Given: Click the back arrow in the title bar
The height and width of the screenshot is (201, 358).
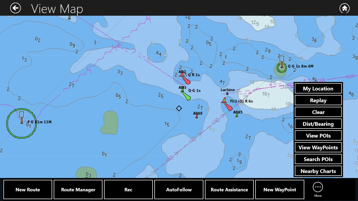Looking at the screenshot, I should pyautogui.click(x=15, y=8).
